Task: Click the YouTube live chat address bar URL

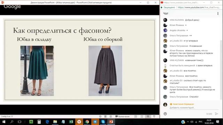Action: (199, 8)
